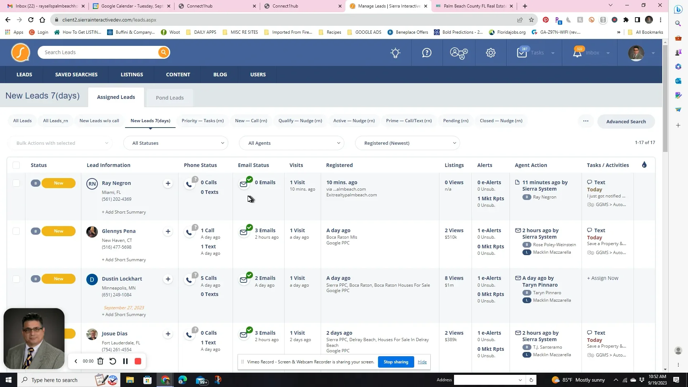Expand the profile avatar dropdown arrow
Viewport: 688px width, 387px height.
(x=653, y=53)
